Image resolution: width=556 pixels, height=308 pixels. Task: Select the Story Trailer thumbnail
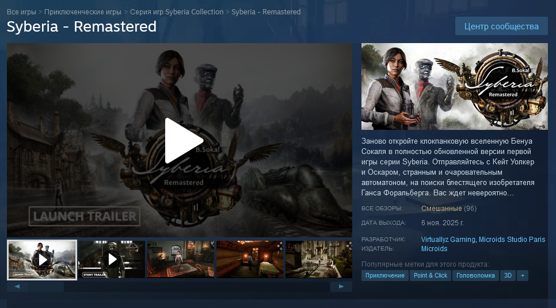(x=111, y=260)
